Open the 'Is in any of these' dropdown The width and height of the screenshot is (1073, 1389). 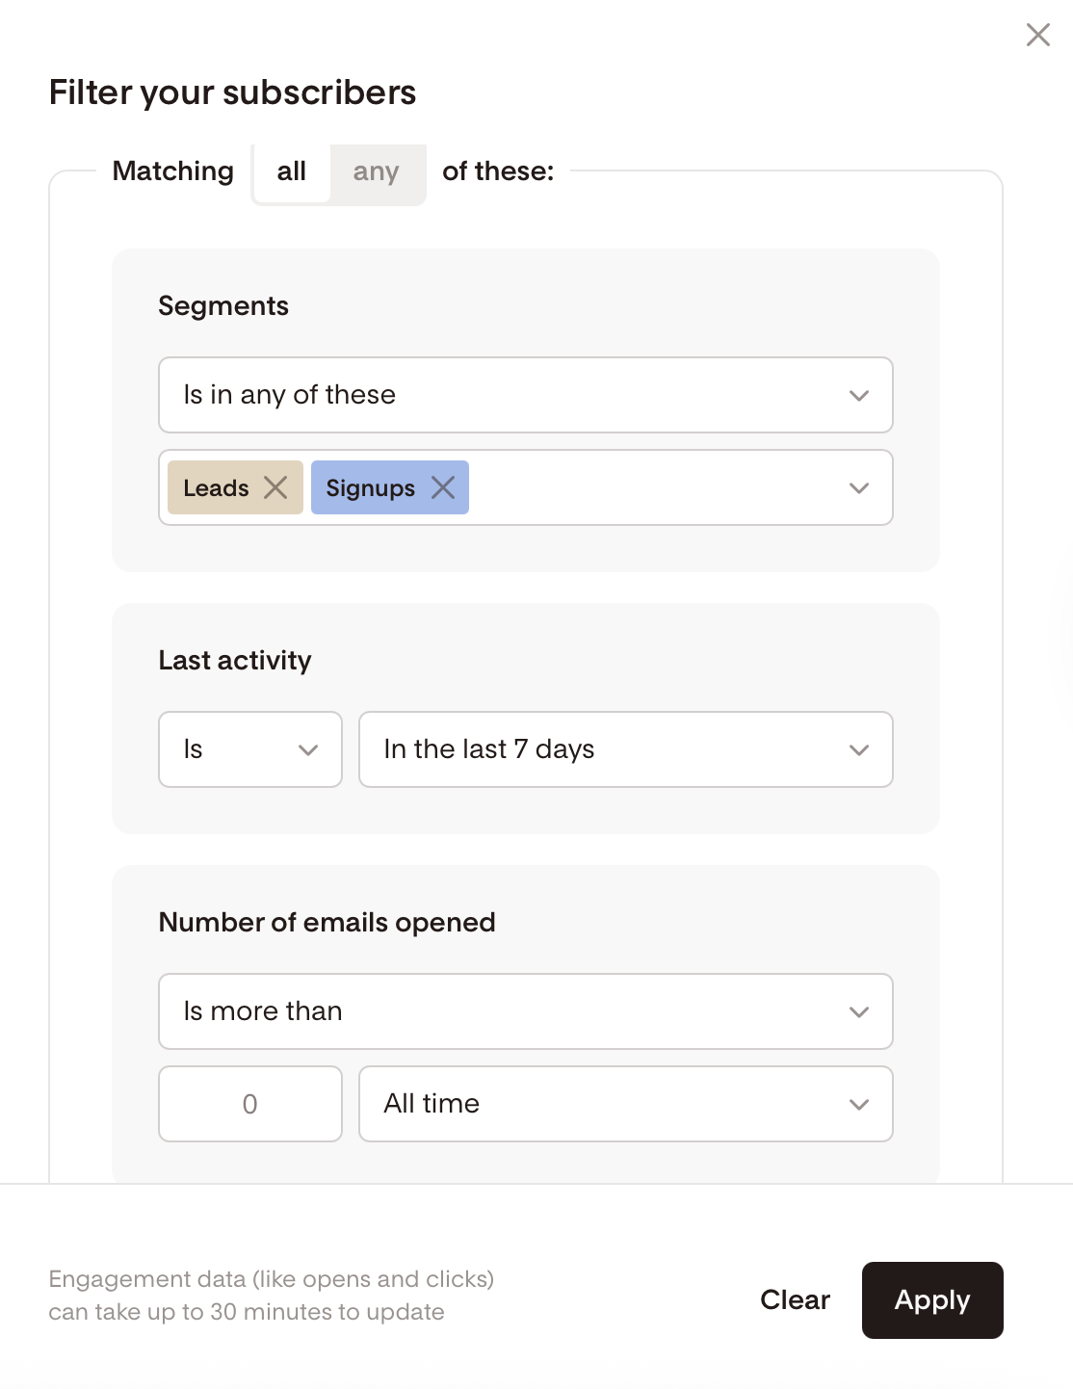tap(526, 395)
